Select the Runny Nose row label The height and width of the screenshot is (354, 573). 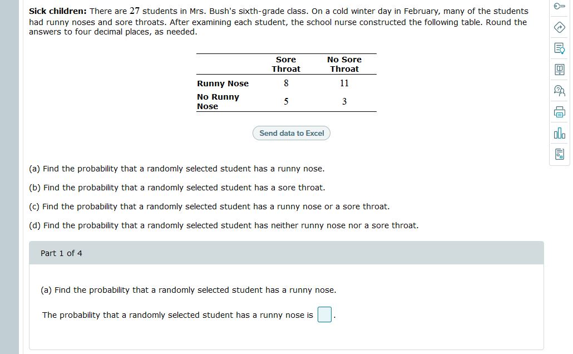point(223,83)
